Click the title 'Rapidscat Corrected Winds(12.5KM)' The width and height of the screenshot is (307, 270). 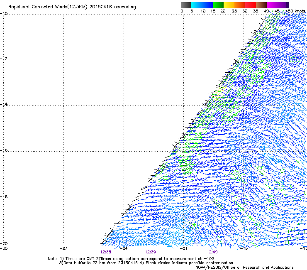[x=48, y=7]
